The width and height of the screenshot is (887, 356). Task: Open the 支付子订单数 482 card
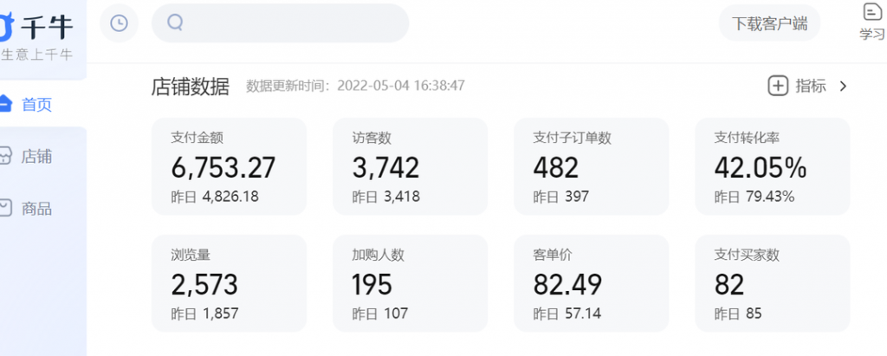(x=591, y=166)
